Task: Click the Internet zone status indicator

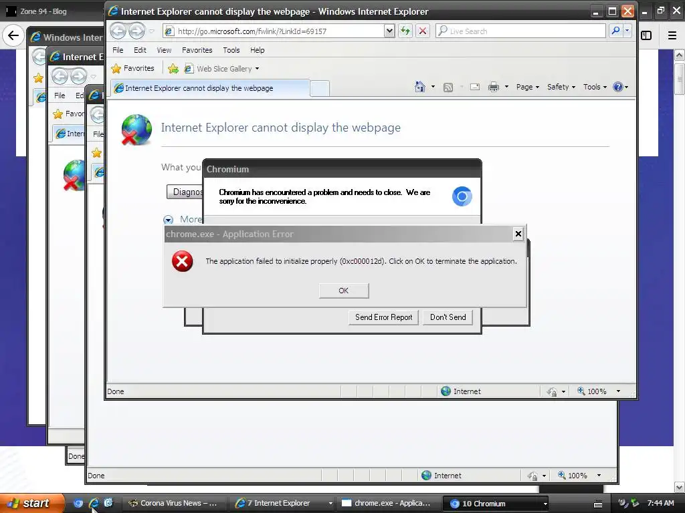Action: click(461, 391)
